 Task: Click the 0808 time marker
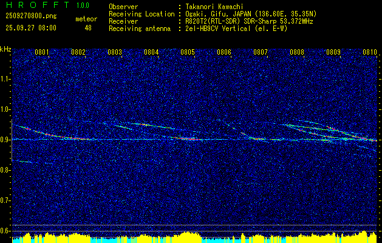[x=297, y=52]
